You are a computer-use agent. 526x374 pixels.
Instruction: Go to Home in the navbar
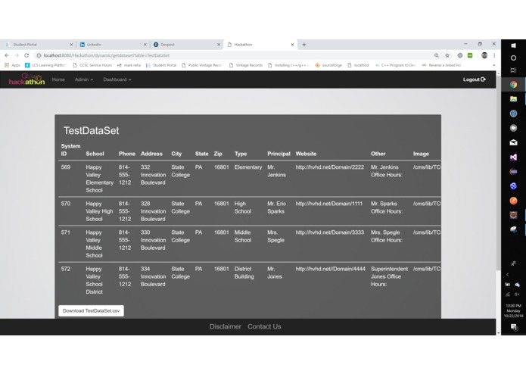click(x=58, y=79)
